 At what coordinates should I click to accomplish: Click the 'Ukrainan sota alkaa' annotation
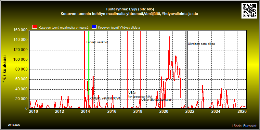201,44
